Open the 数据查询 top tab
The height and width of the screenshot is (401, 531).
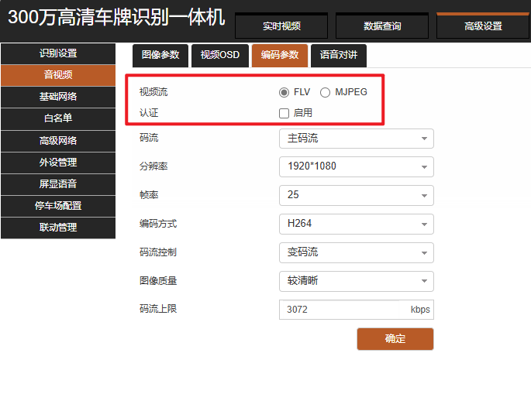point(382,26)
